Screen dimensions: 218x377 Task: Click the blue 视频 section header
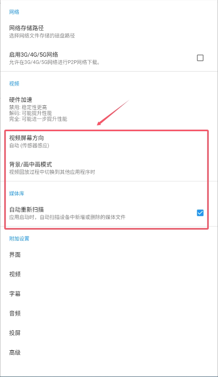14,84
